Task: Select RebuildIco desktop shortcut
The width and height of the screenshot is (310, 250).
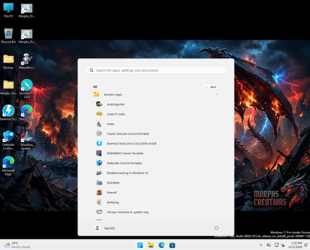Action: [27, 61]
